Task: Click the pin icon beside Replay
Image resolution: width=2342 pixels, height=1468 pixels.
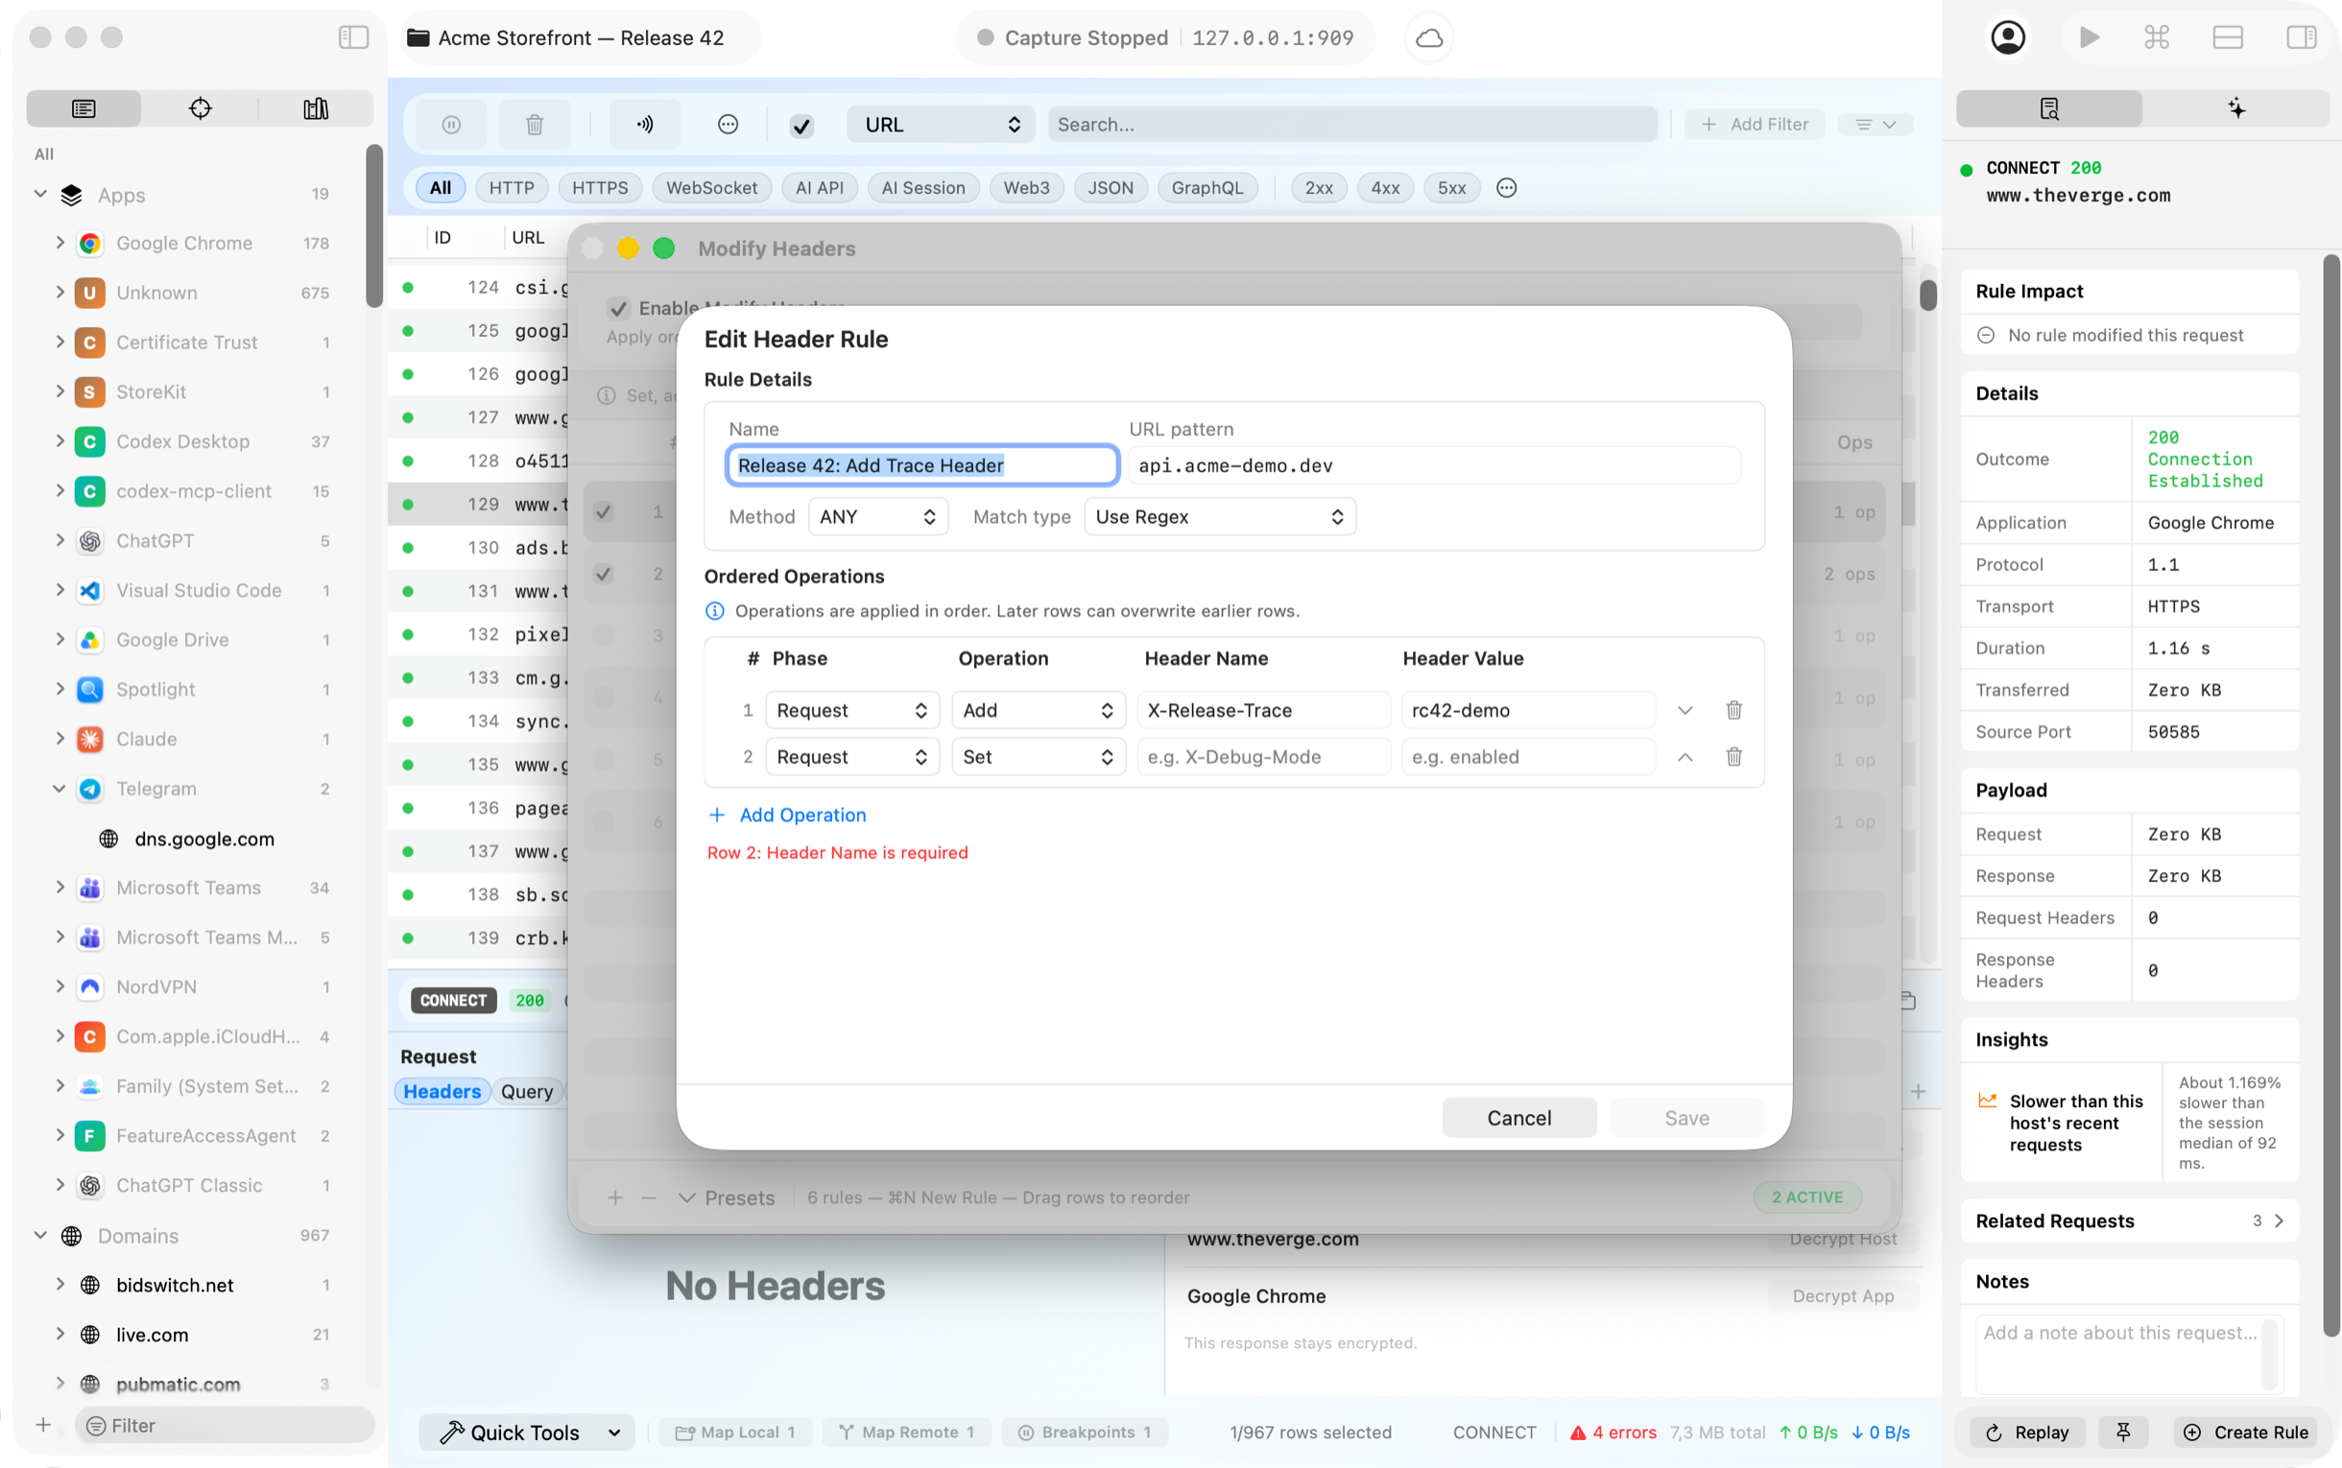Action: tap(2122, 1432)
